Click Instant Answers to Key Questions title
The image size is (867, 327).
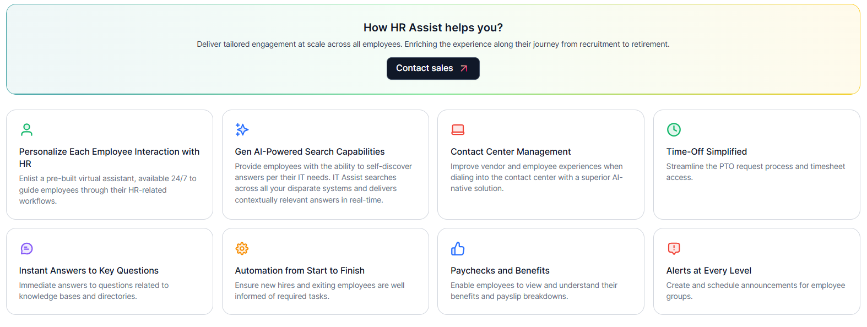click(89, 270)
